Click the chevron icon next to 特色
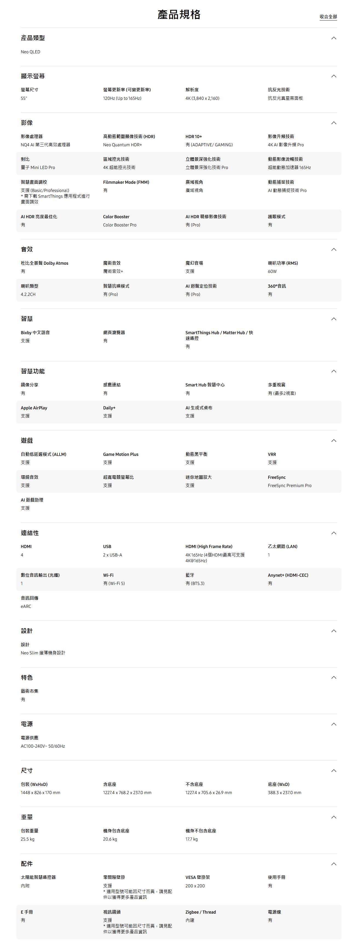Image resolution: width=350 pixels, height=950 pixels. (x=333, y=677)
